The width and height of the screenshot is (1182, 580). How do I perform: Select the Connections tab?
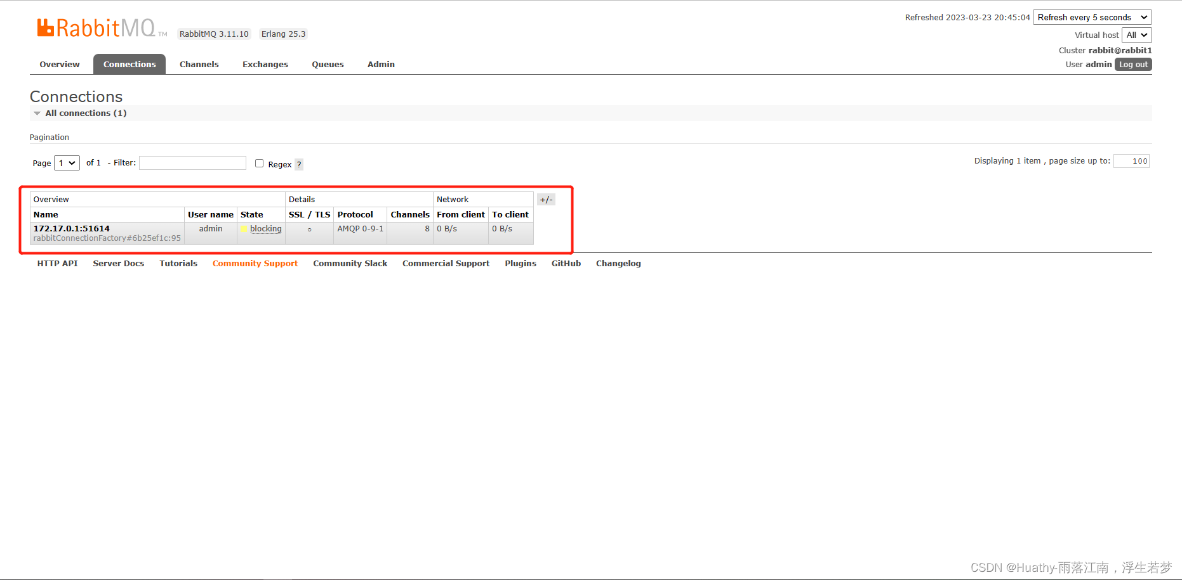click(x=129, y=64)
